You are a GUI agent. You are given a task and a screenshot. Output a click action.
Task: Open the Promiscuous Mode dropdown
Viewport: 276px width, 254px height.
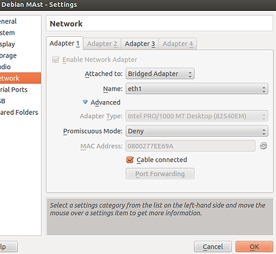pyautogui.click(x=197, y=131)
